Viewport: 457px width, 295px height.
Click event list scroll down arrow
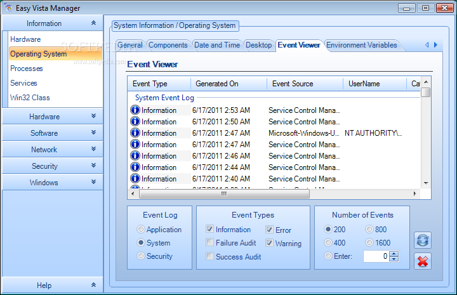pos(426,183)
